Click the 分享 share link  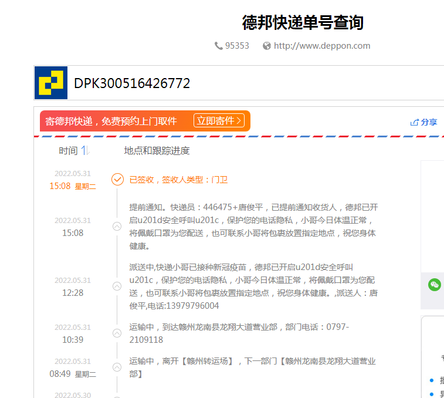[x=429, y=122]
